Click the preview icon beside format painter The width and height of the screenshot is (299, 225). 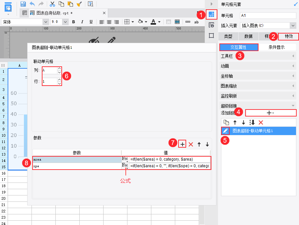tap(90, 4)
